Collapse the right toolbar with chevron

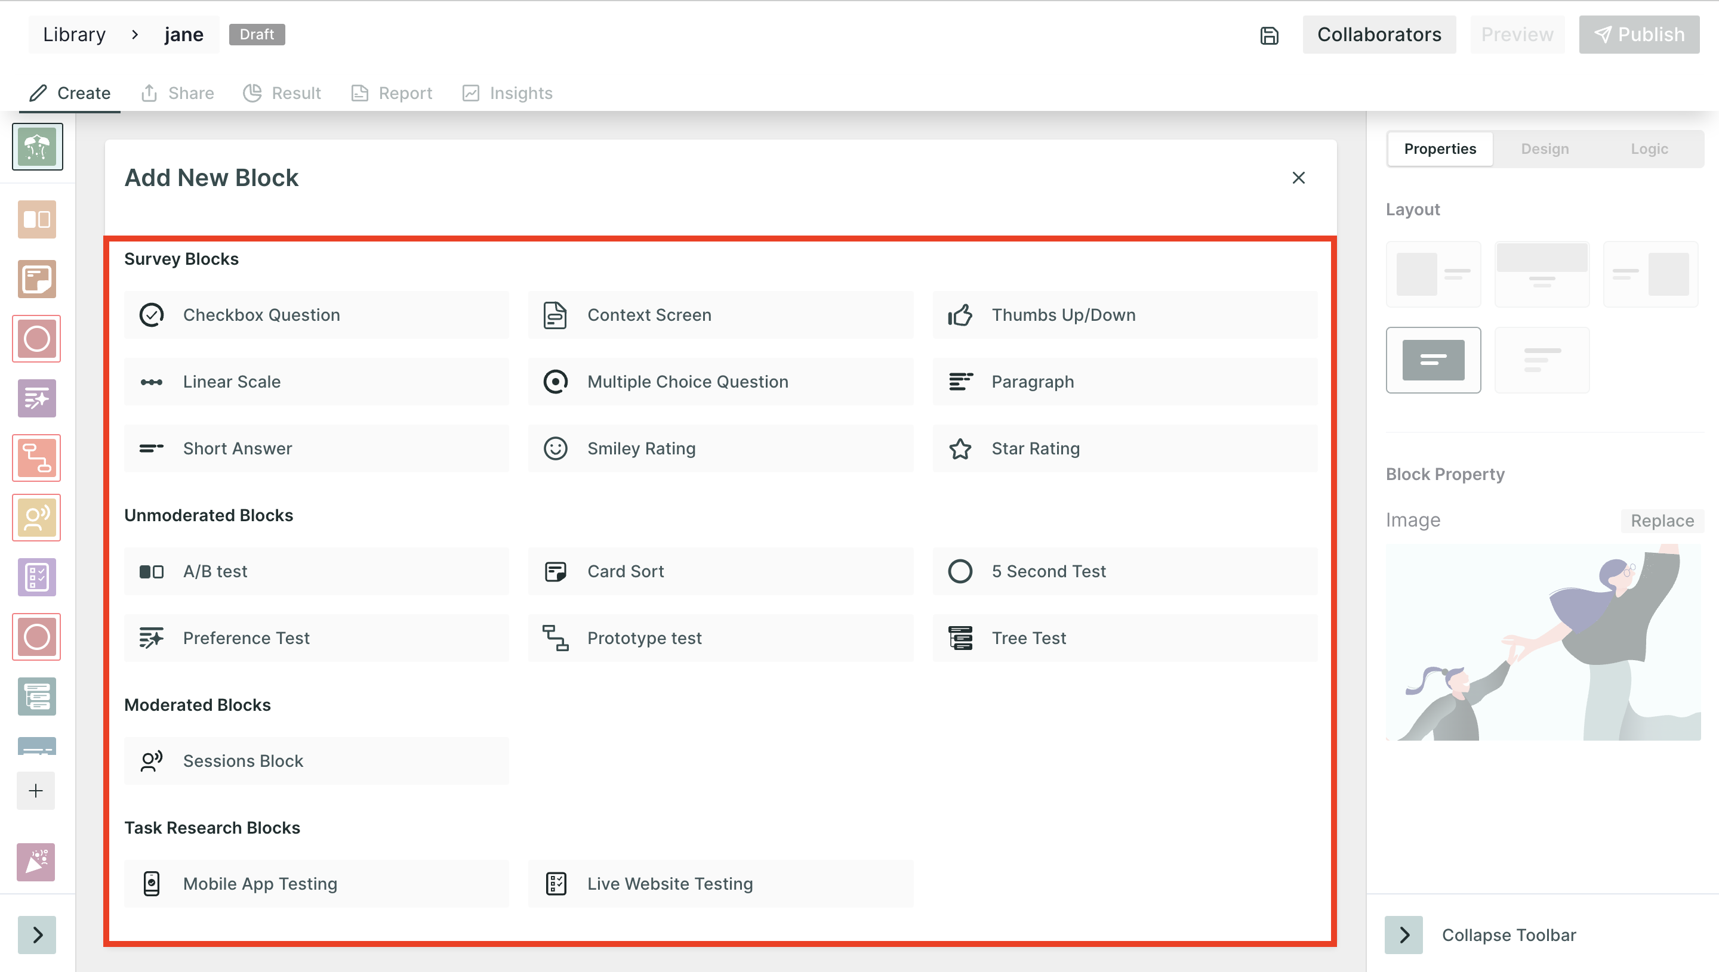click(x=1404, y=934)
